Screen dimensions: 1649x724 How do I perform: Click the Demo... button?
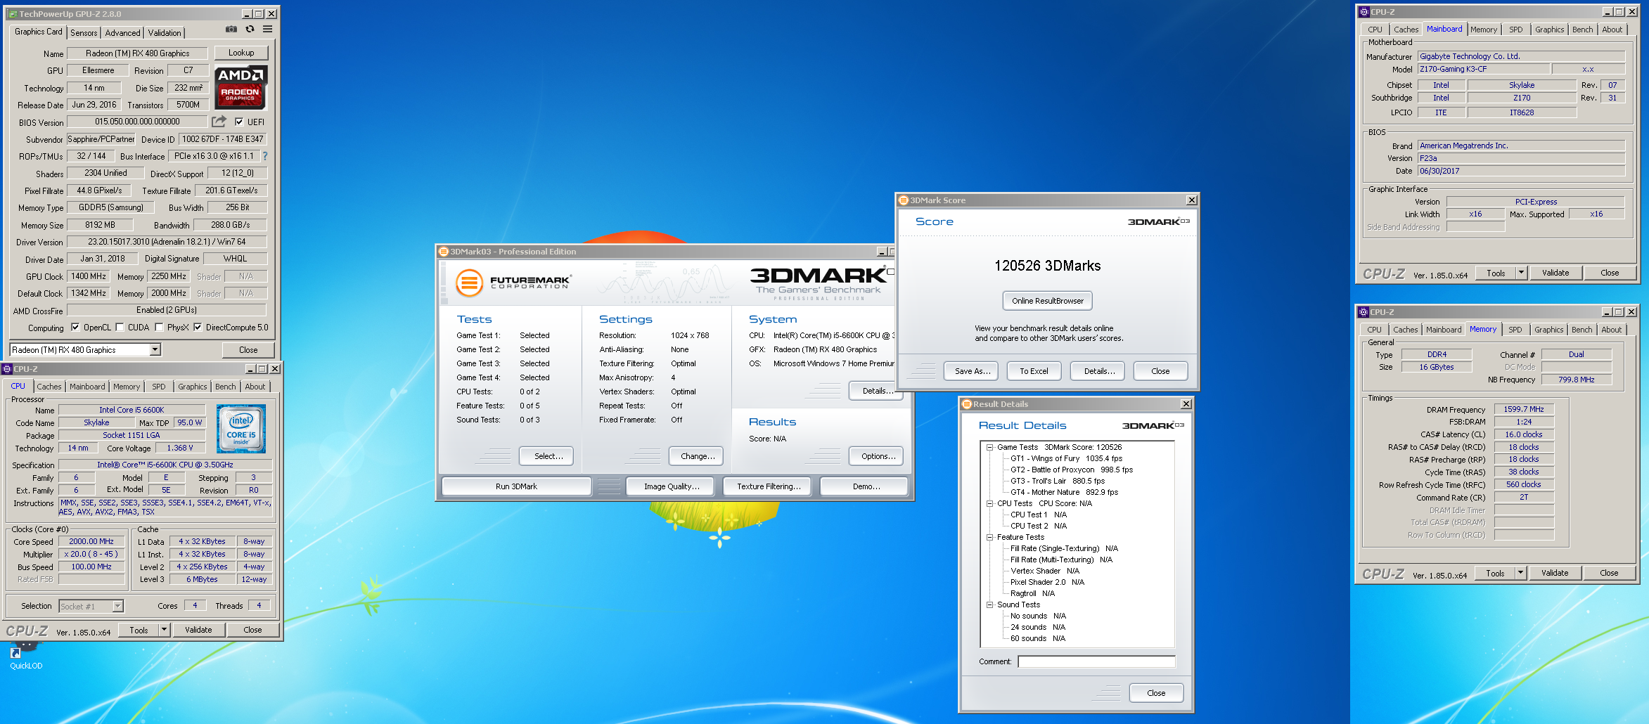866,486
